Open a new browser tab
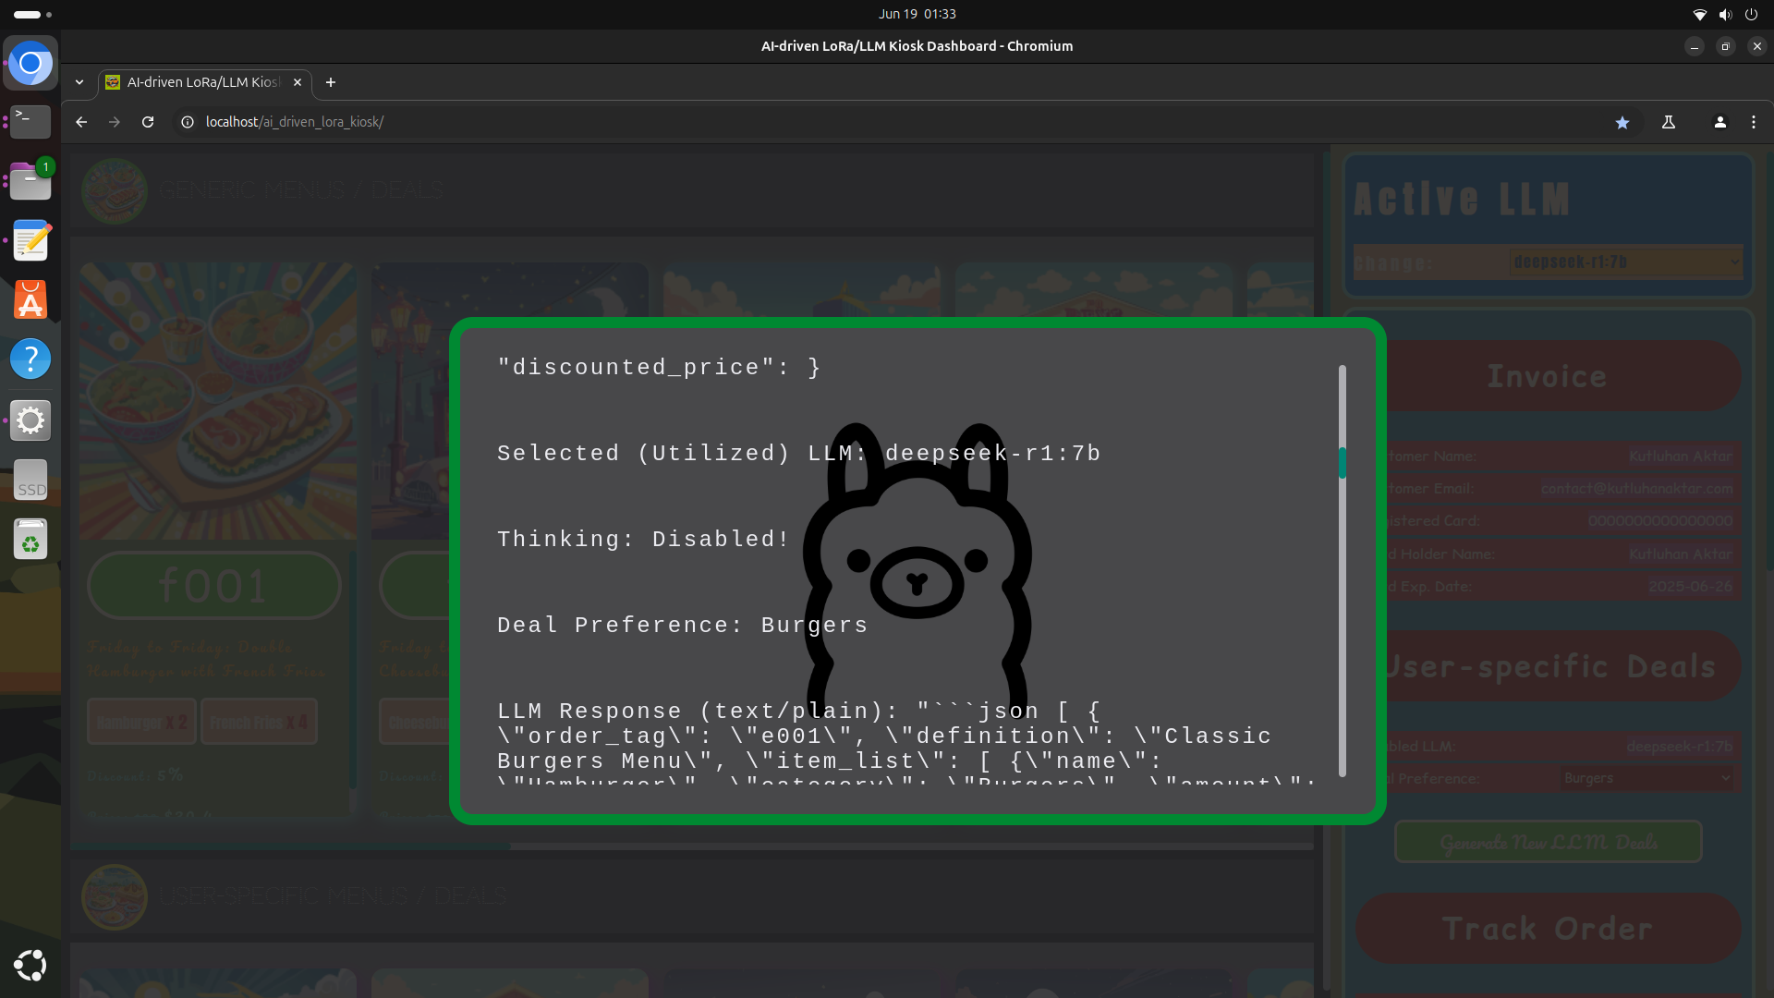 click(330, 82)
